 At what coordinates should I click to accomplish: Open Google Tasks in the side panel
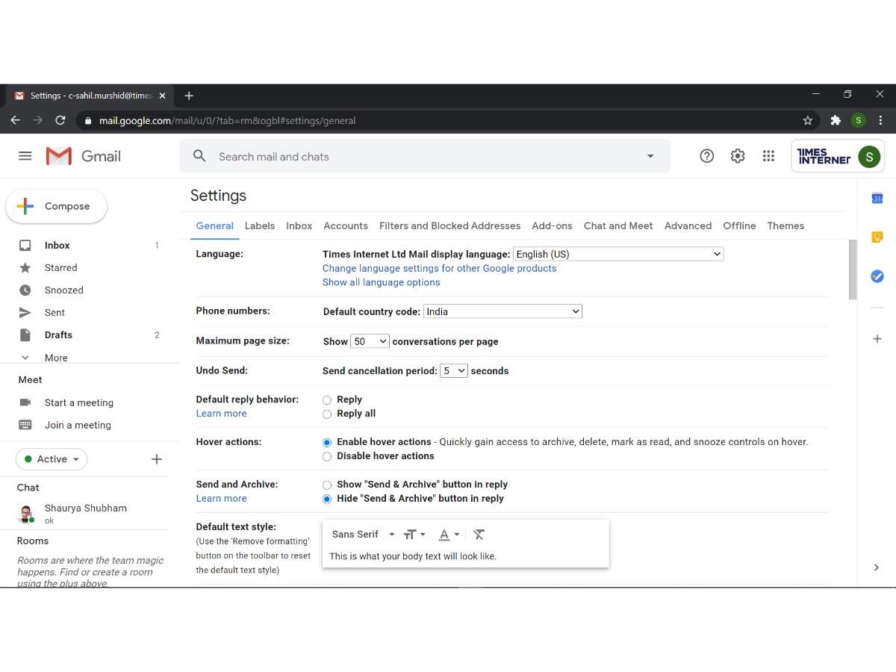pyautogui.click(x=877, y=276)
